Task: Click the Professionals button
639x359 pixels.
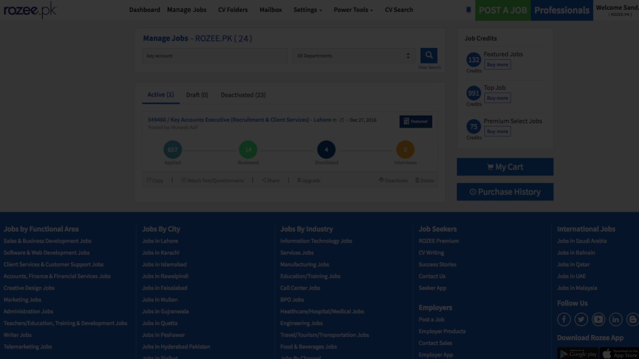Action: [x=562, y=10]
